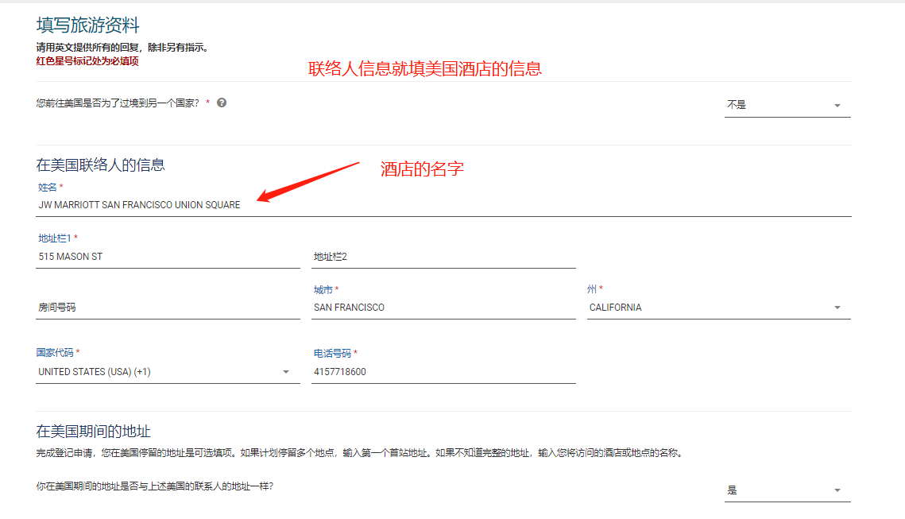This screenshot has height=519, width=905.
Task: Open the 国家代码 dropdown showing UNITED STATES (USA) (+1)
Action: (x=168, y=372)
